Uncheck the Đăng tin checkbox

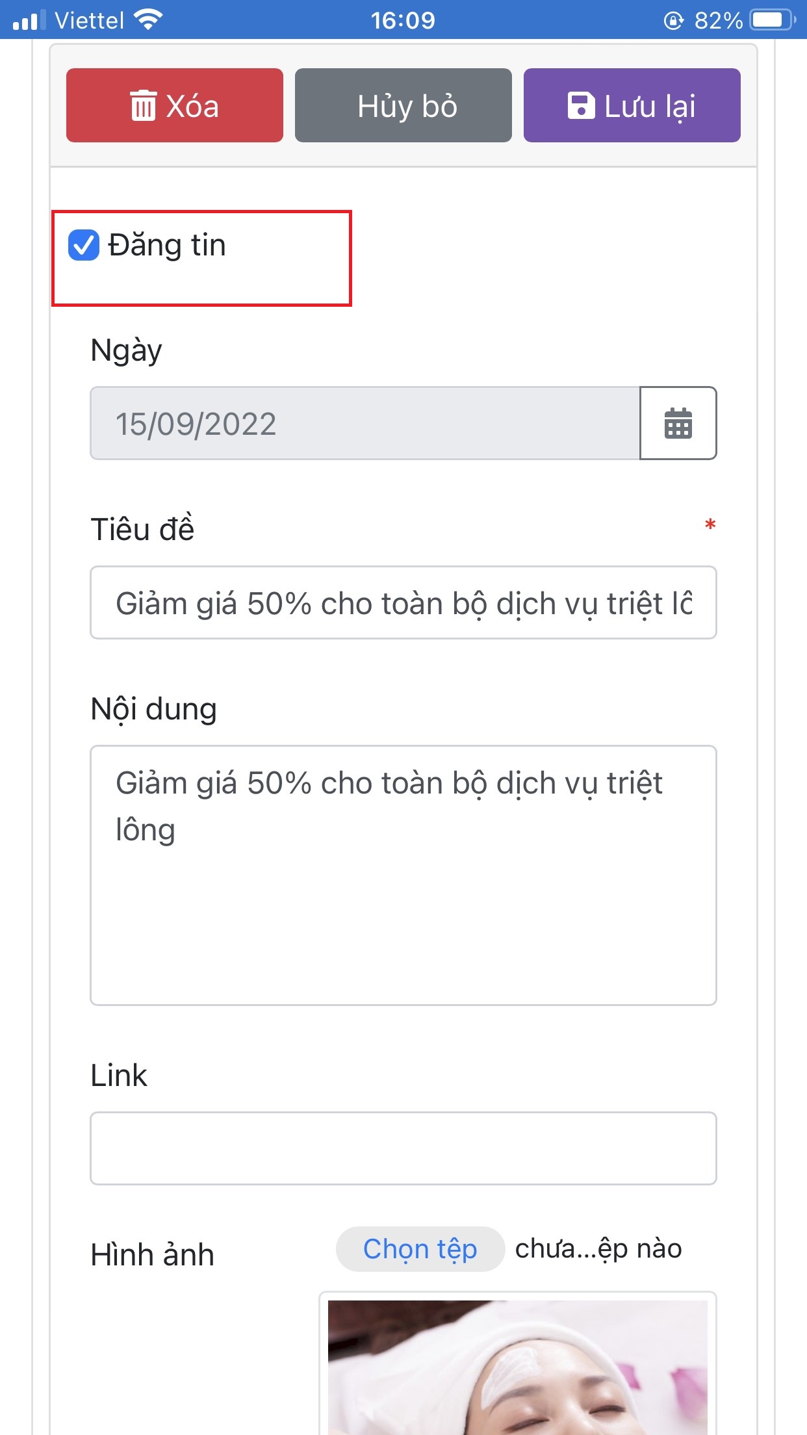[84, 246]
